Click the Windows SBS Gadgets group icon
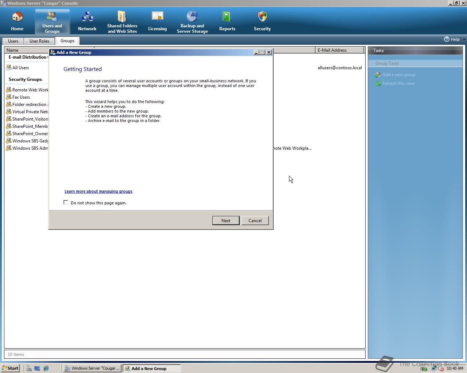Screen dimensions: 467x373 [x=9, y=141]
